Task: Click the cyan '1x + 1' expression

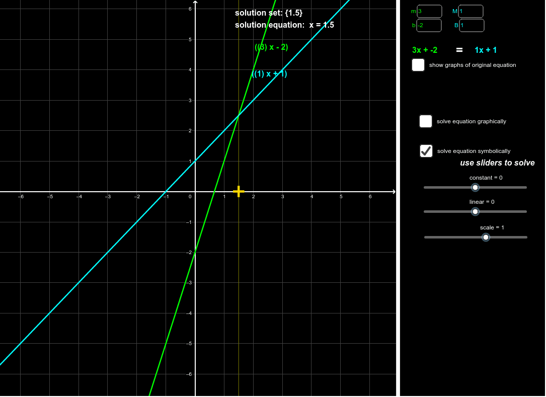Action: (x=486, y=50)
